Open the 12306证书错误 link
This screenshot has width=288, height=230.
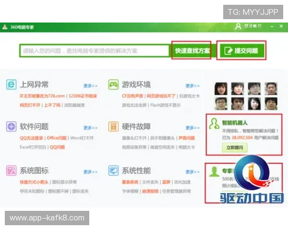click(83, 96)
